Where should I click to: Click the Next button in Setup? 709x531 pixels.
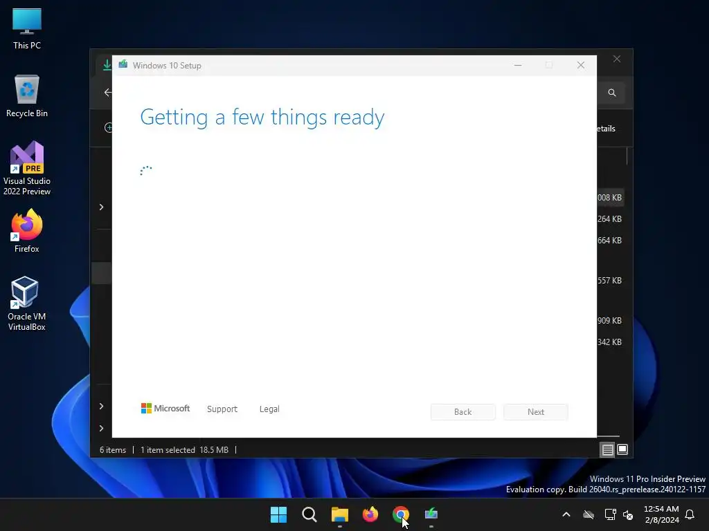pyautogui.click(x=536, y=412)
